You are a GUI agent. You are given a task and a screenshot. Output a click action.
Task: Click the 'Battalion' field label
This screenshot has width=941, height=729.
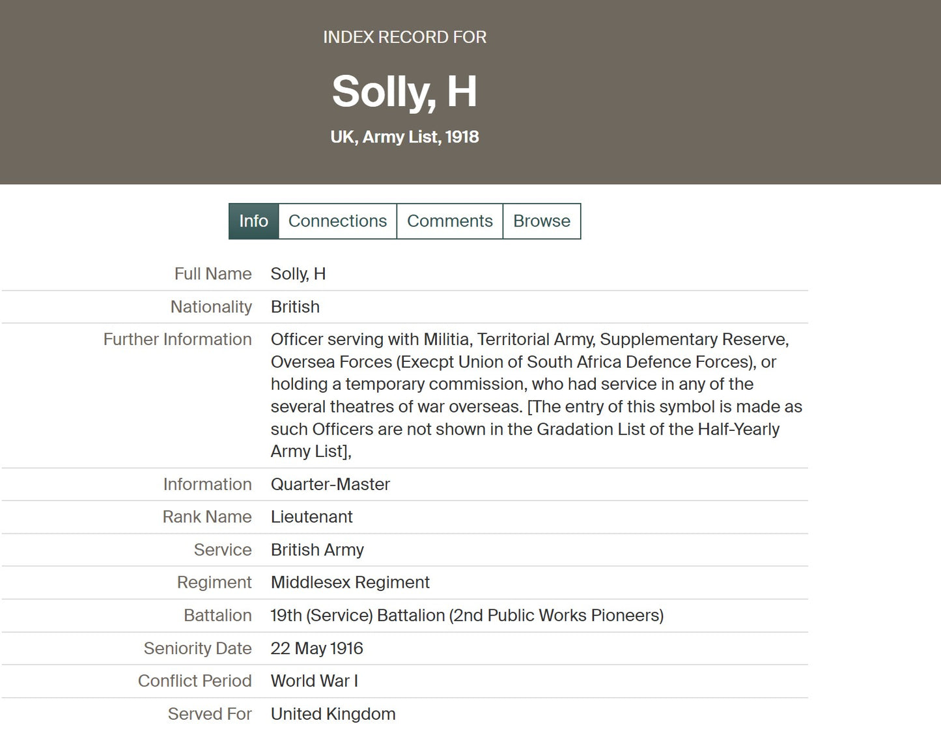pyautogui.click(x=218, y=616)
